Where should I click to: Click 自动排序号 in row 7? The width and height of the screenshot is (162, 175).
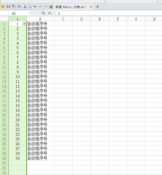coord(37,53)
